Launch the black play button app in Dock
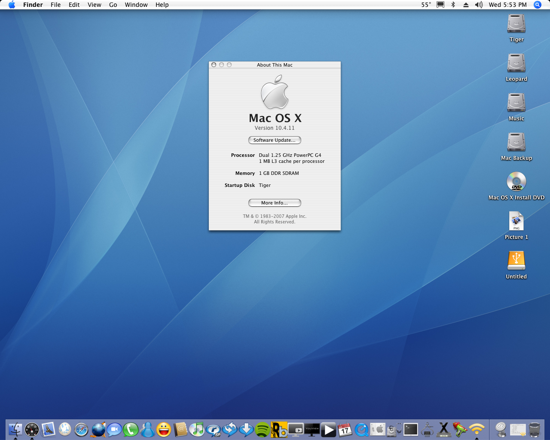 click(x=329, y=429)
